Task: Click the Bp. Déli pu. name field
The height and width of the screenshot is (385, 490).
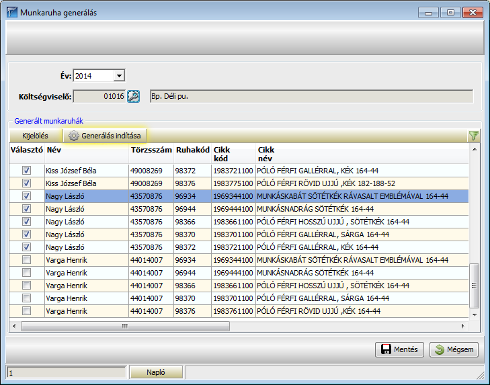Action: [312, 96]
